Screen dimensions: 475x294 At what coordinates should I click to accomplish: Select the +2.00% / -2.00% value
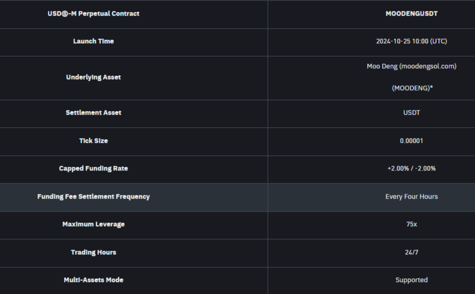[x=411, y=168]
